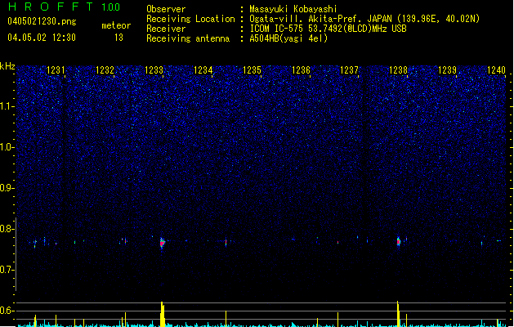The image size is (514, 327).
Task: Click the Receiver label
Action: 166,29
